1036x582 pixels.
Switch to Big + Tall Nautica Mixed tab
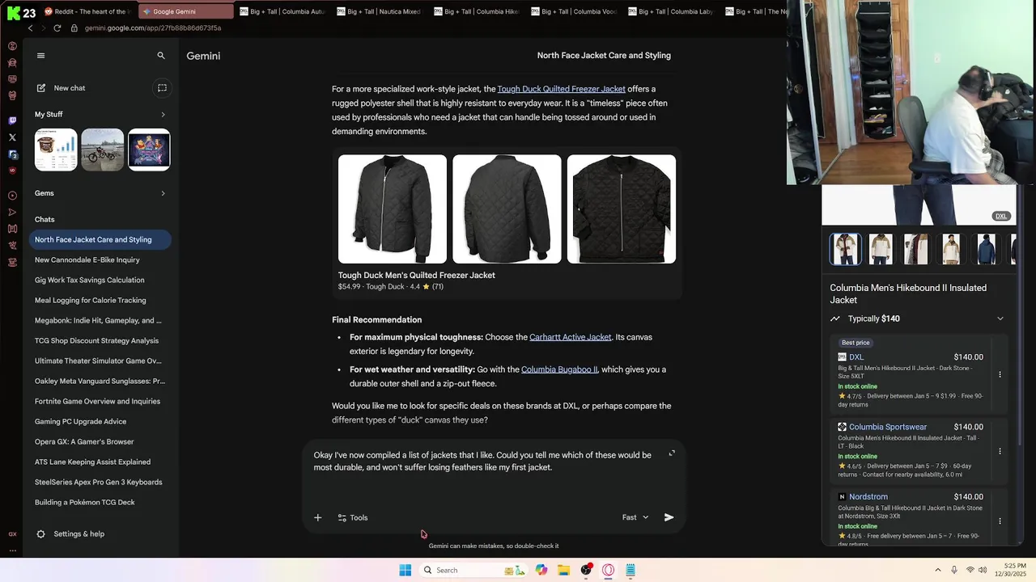(x=380, y=11)
